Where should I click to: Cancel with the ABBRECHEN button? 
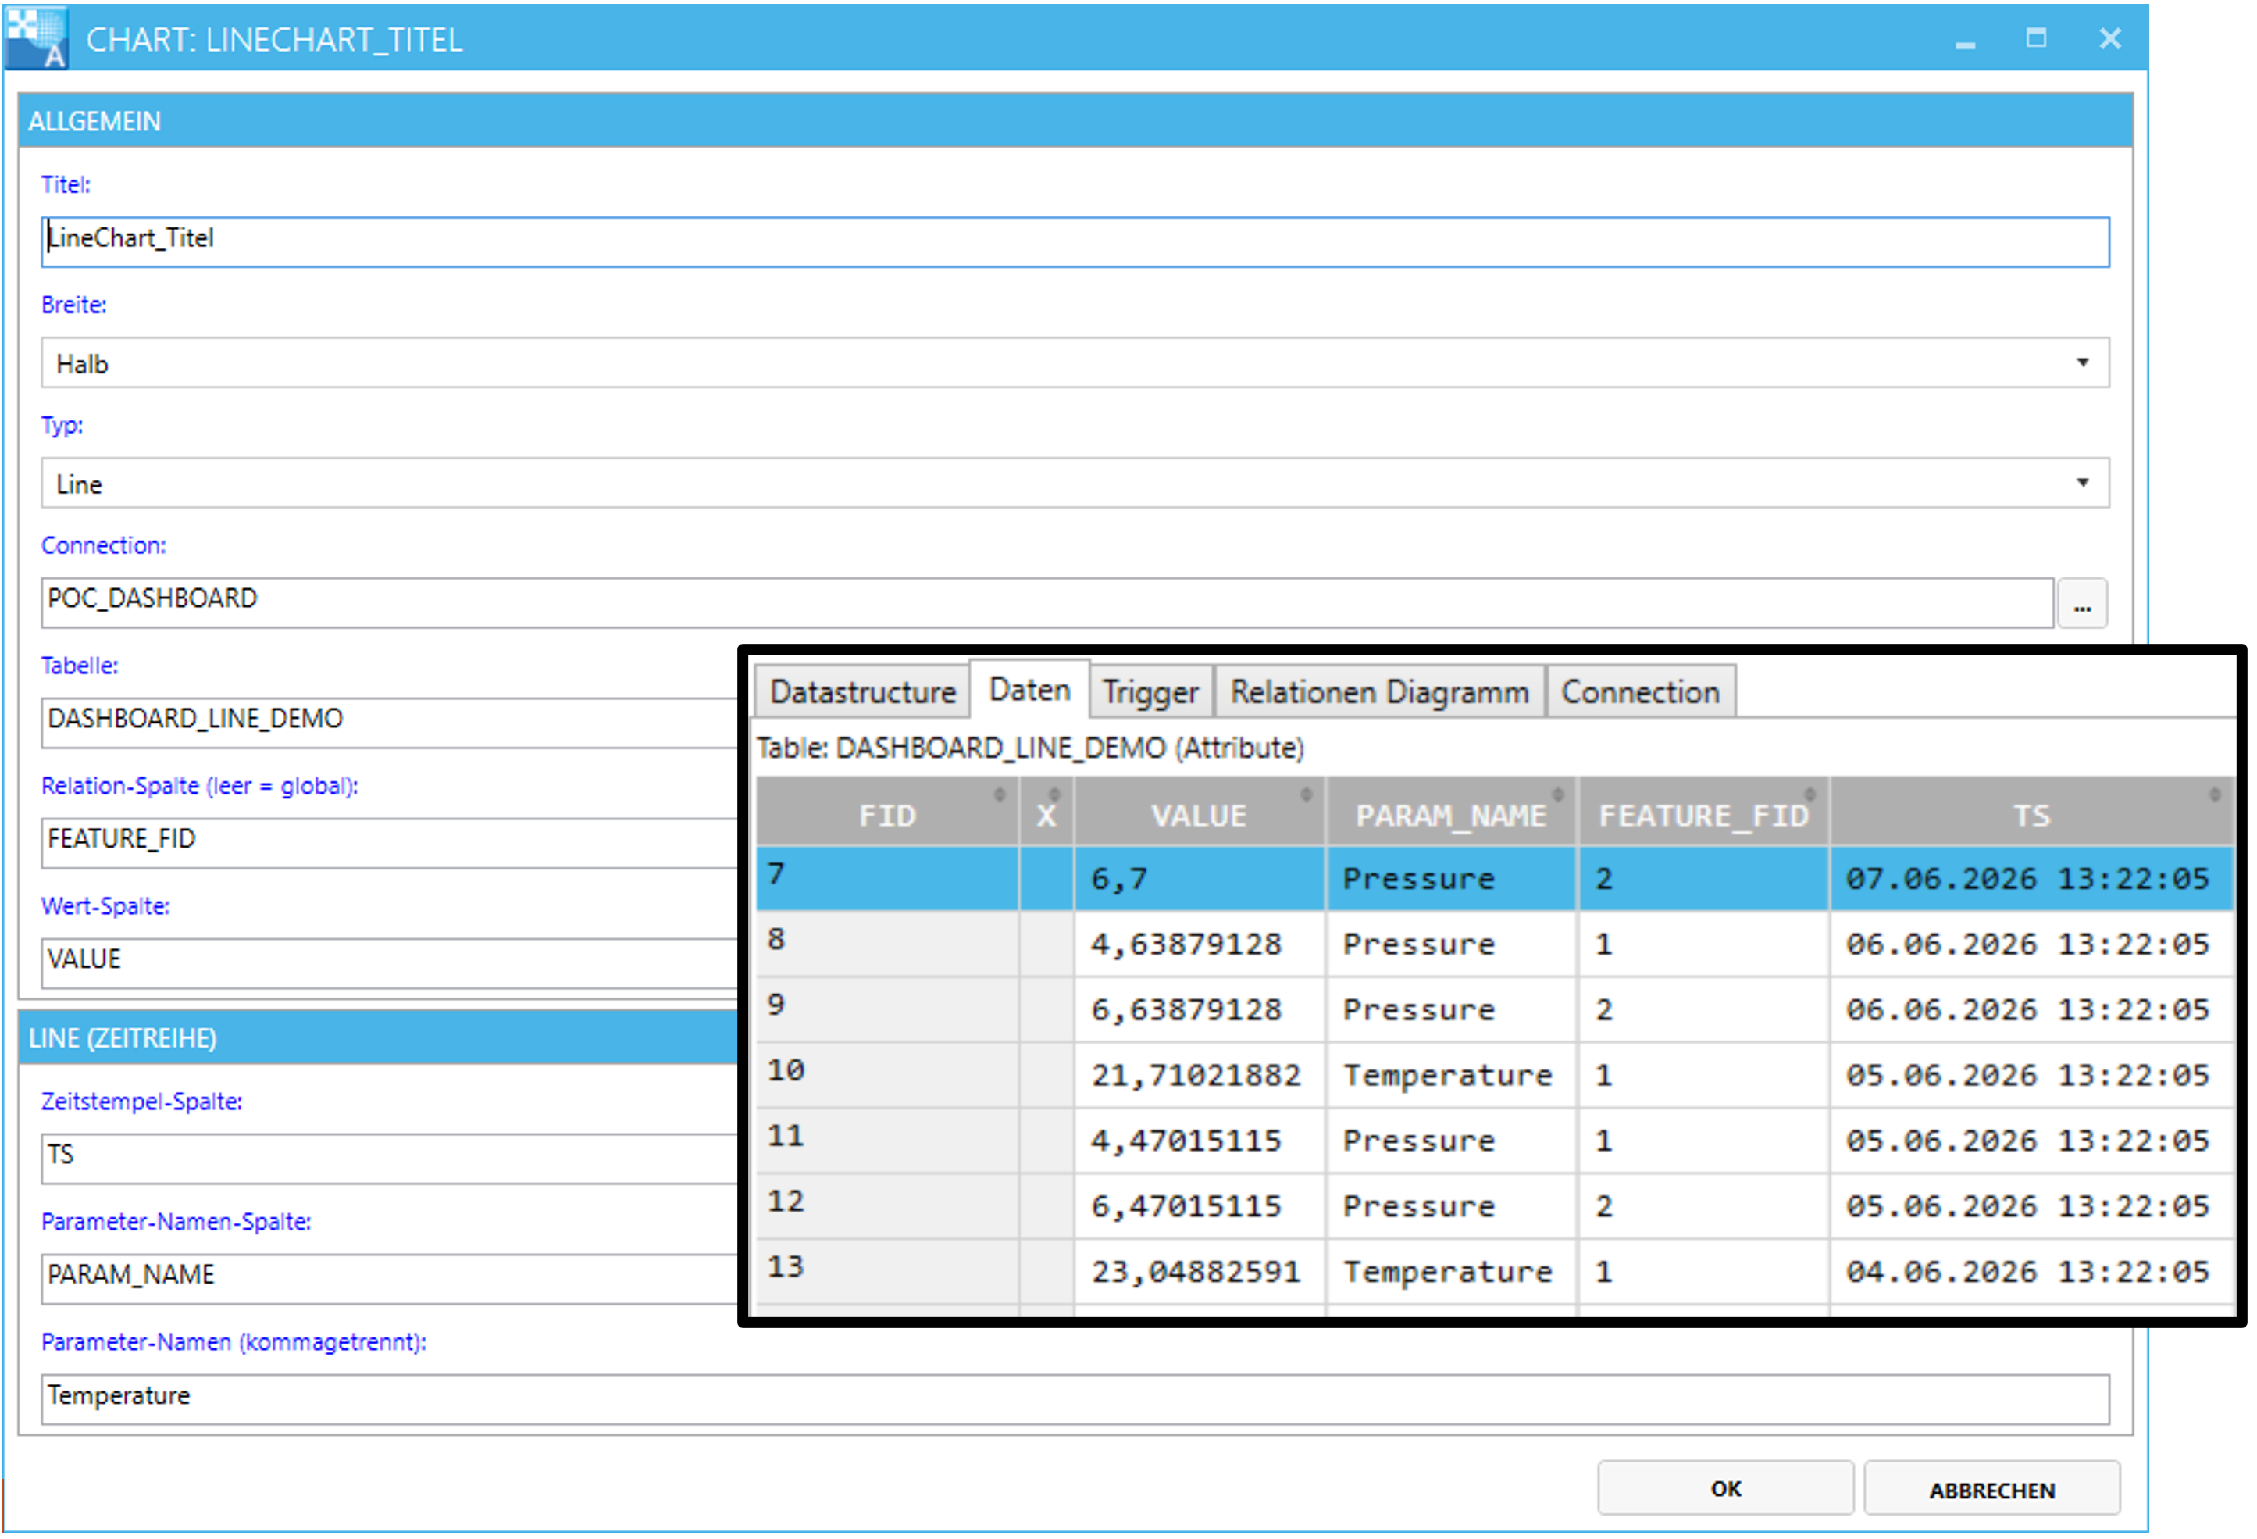pos(1991,1488)
